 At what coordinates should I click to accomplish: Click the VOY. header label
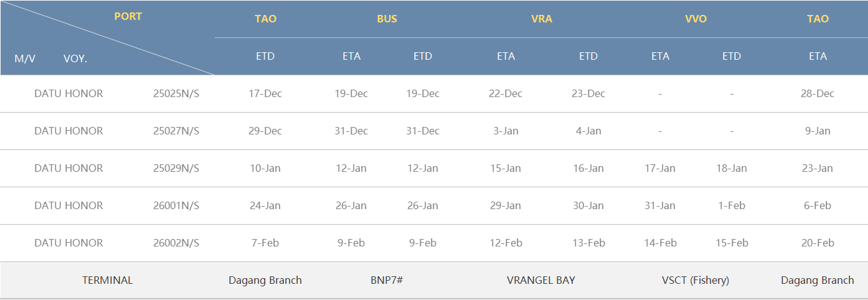[75, 59]
